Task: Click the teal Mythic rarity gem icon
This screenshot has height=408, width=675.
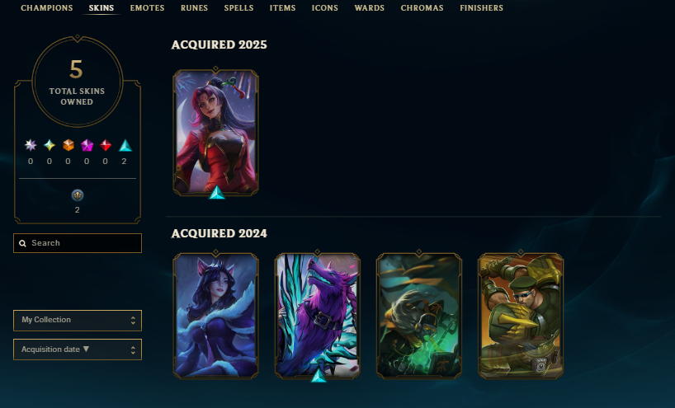Action: tap(50, 145)
